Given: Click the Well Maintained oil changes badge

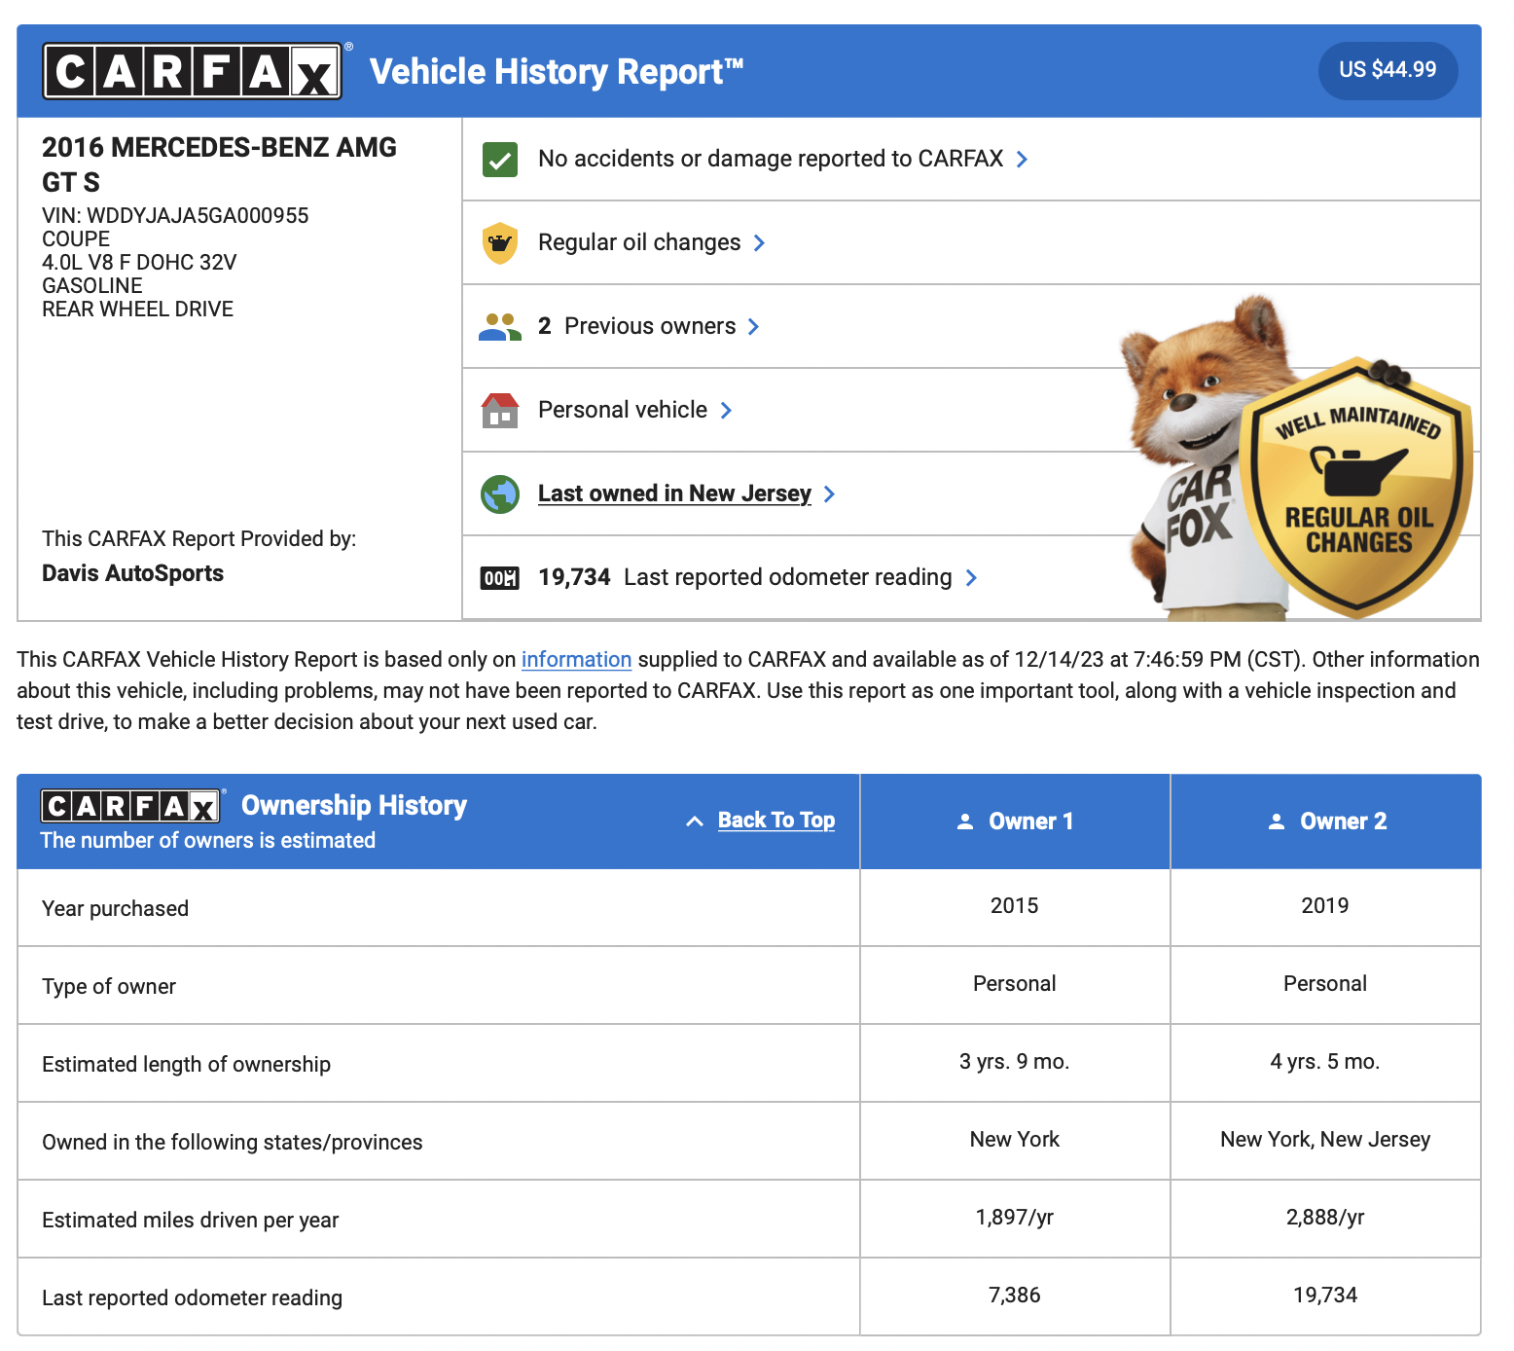Looking at the screenshot, I should [x=1357, y=487].
